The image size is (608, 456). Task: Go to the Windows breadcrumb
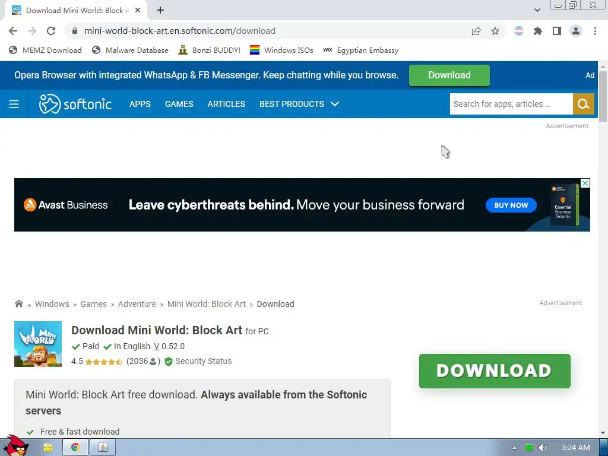point(52,304)
